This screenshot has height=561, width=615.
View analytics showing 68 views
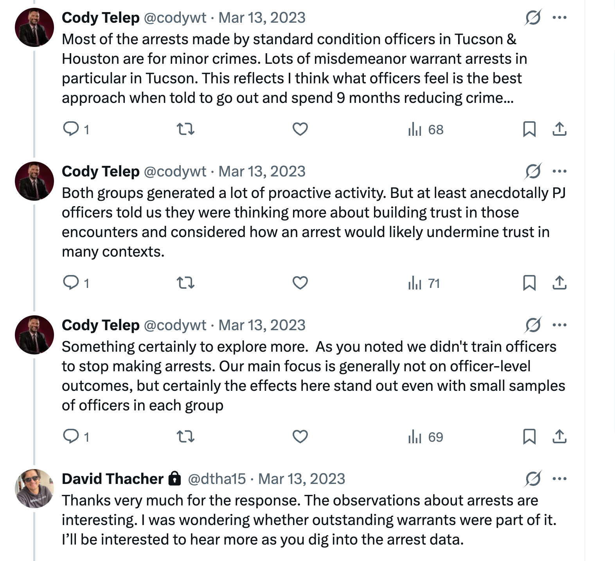(x=426, y=129)
